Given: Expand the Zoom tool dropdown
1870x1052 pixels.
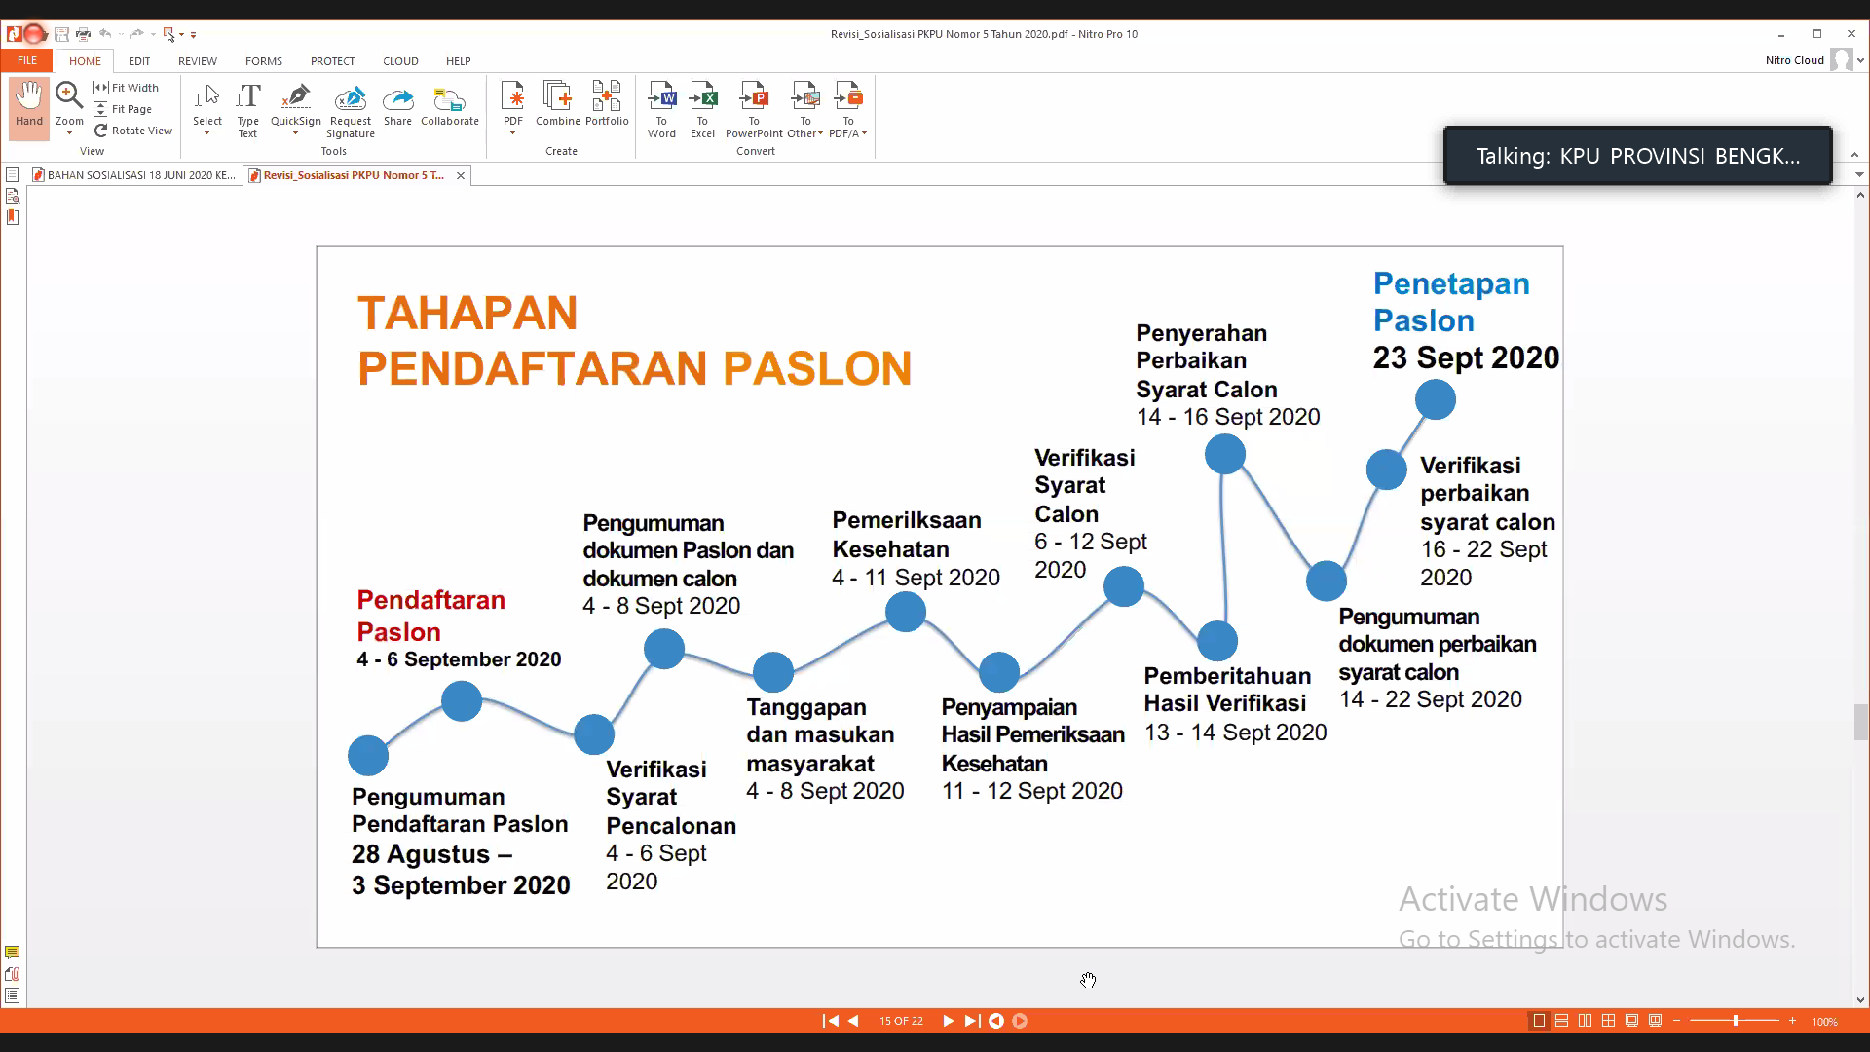Looking at the screenshot, I should [69, 133].
